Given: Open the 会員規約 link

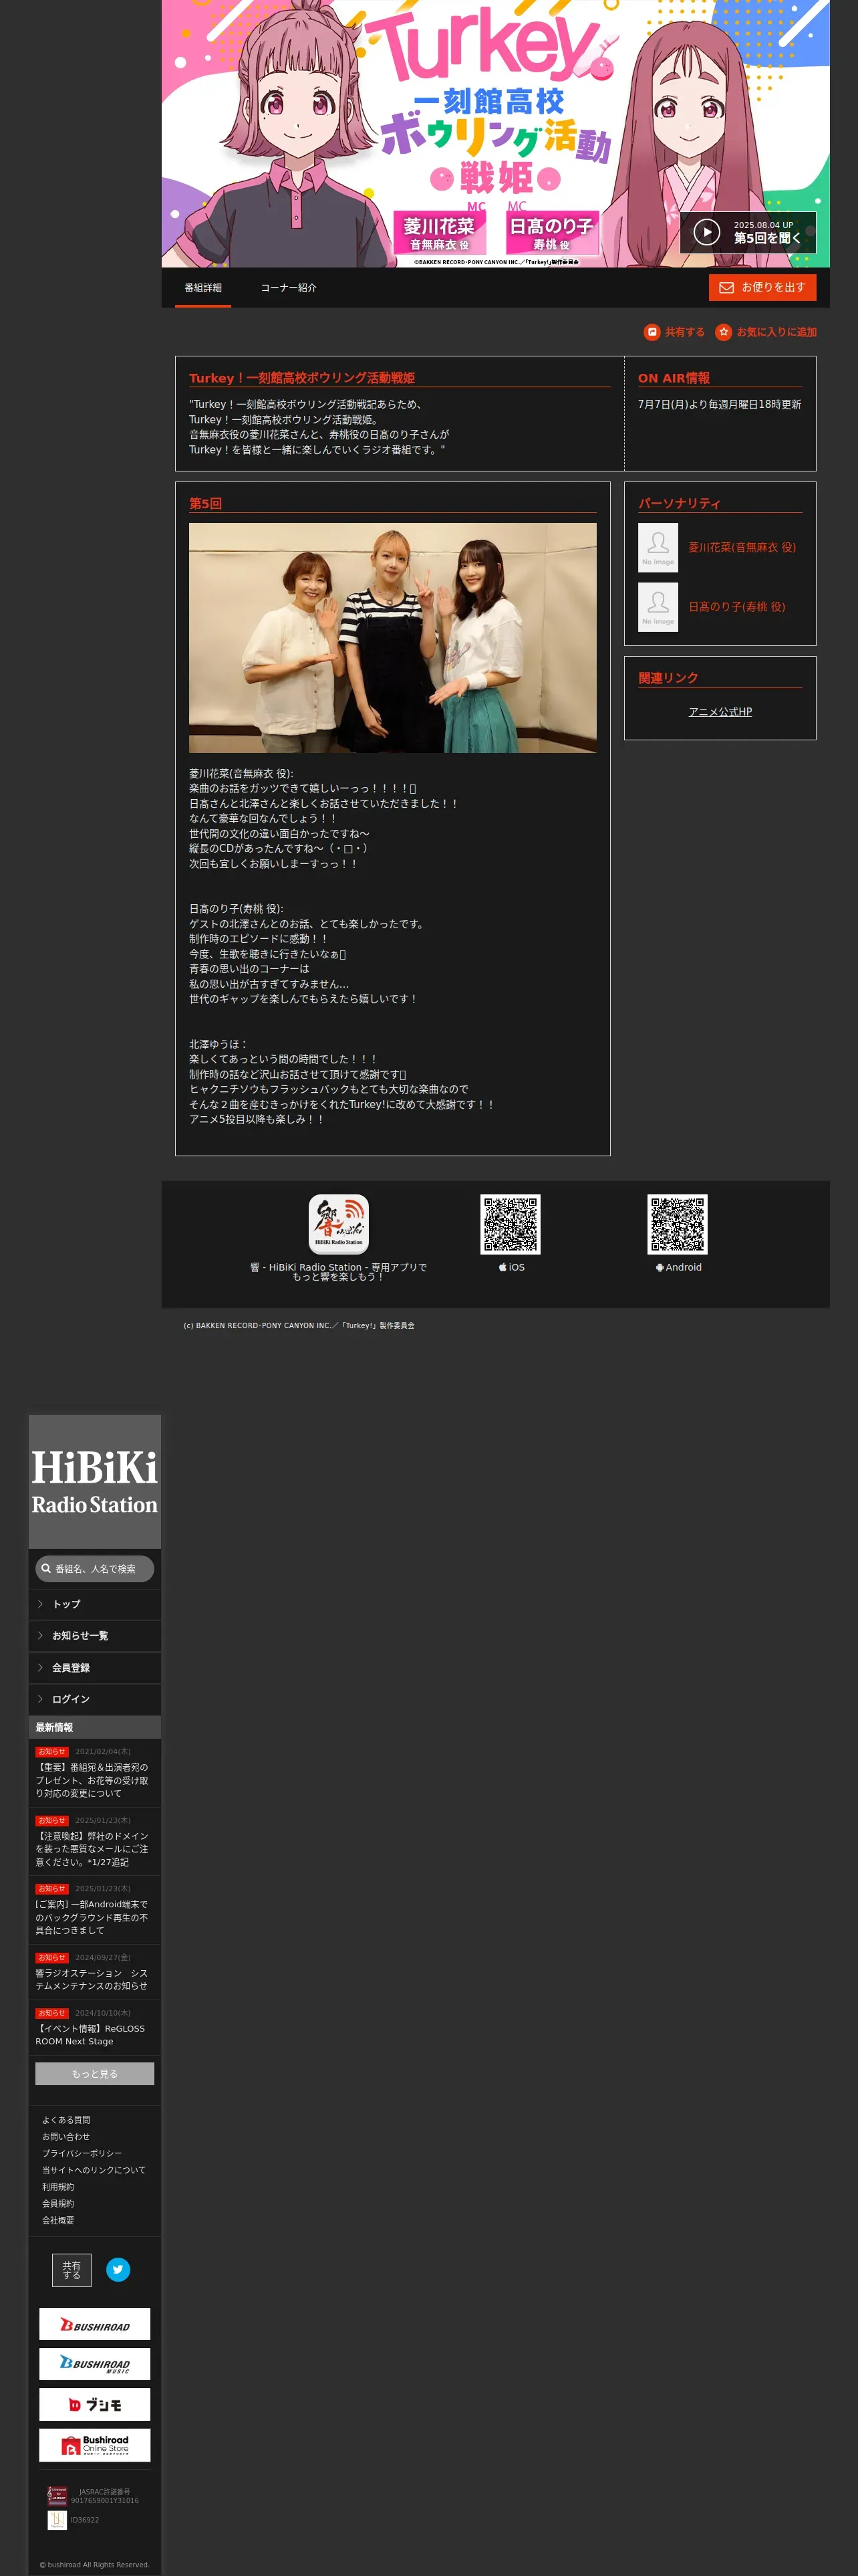Looking at the screenshot, I should click(x=58, y=2203).
